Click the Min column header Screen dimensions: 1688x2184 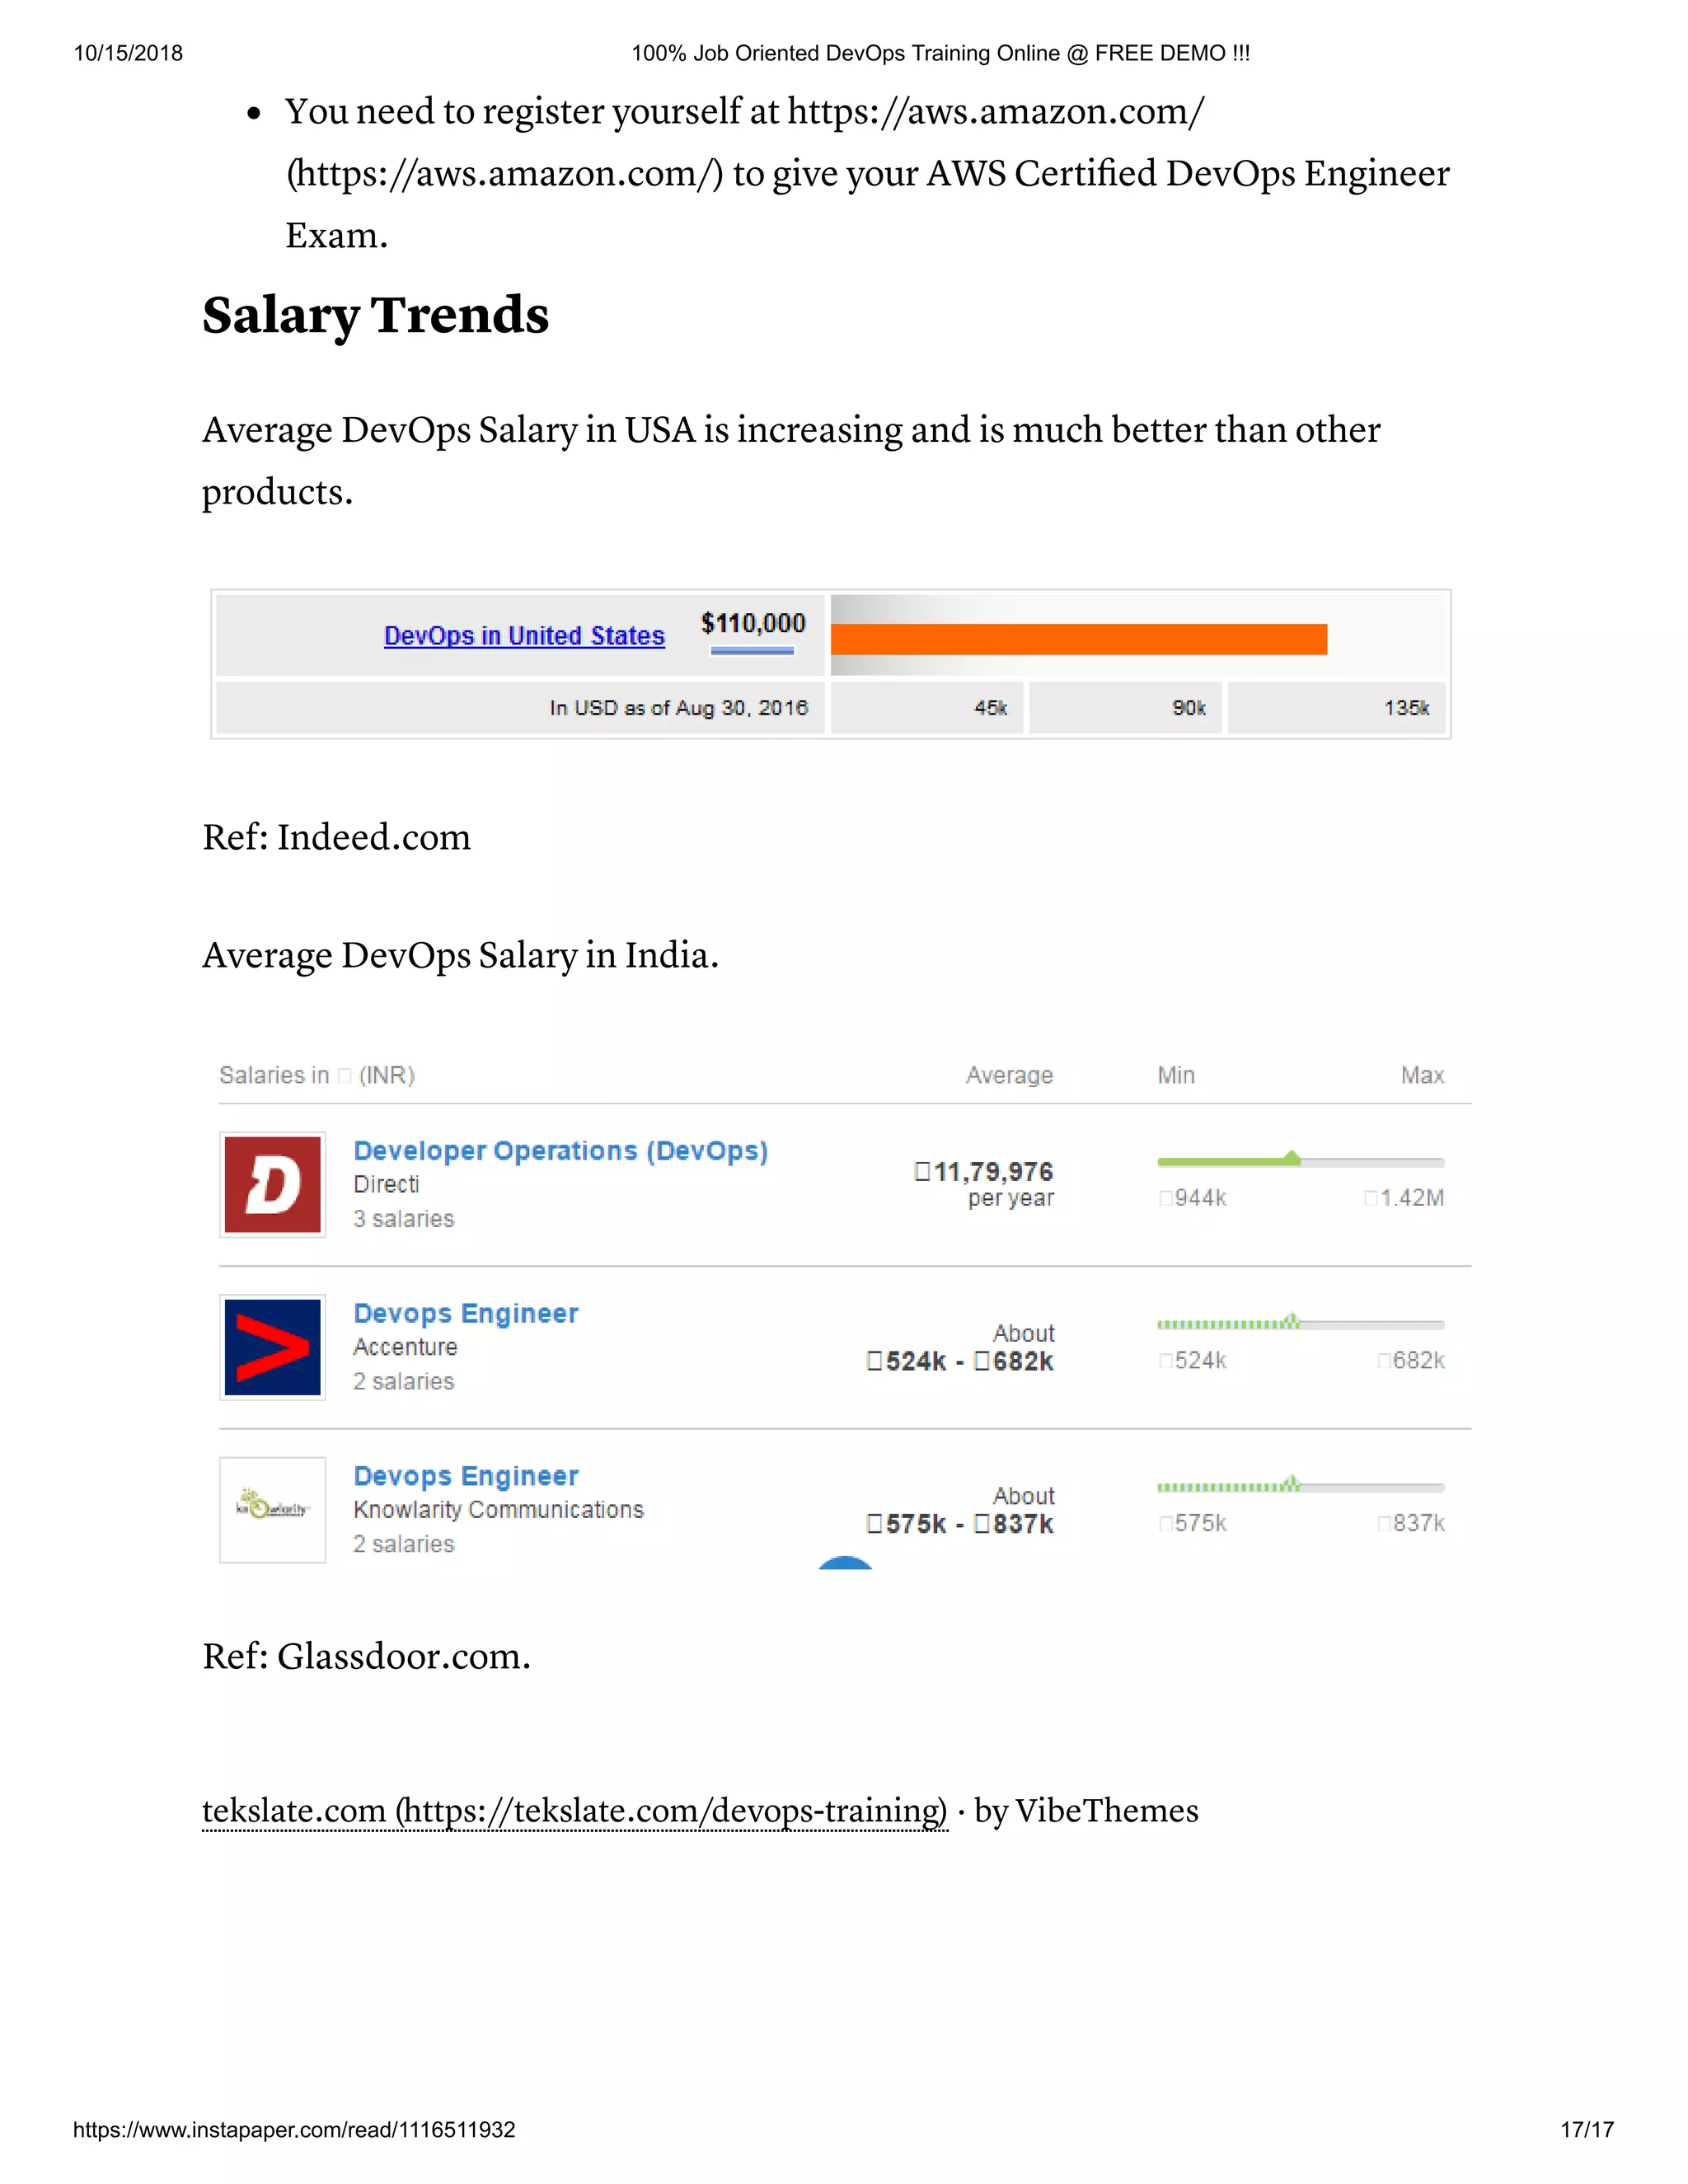1176,1076
